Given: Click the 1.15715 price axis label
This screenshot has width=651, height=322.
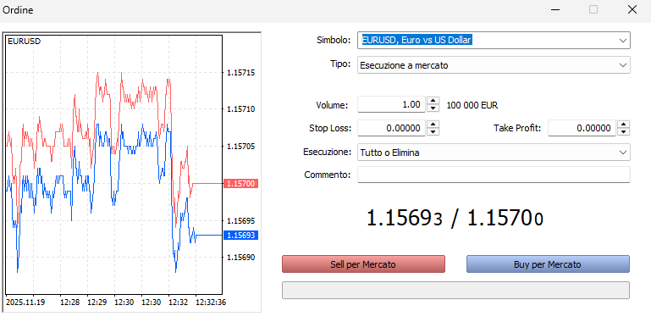Looking at the screenshot, I should point(240,73).
